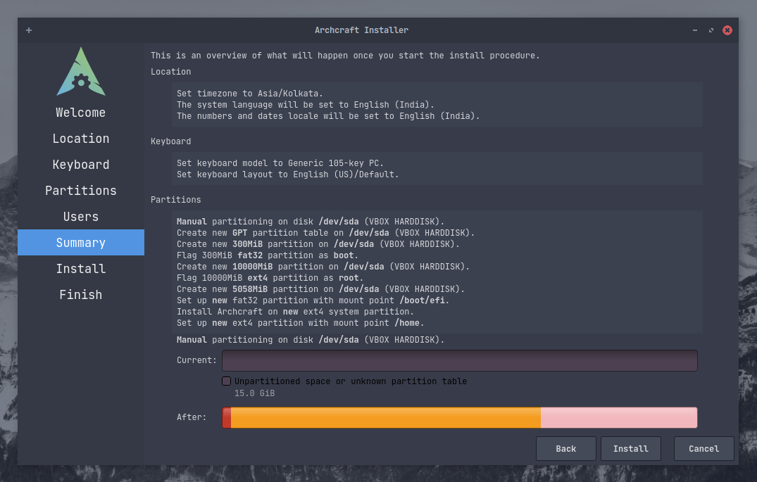Select the highlighted Summary step
The width and height of the screenshot is (757, 482).
coord(80,242)
